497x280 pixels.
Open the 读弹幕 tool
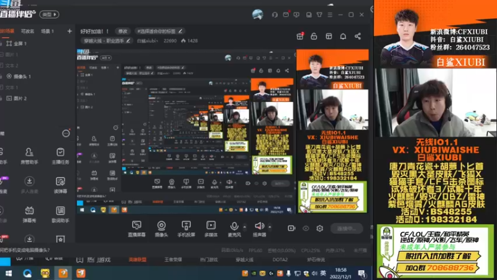(60, 185)
